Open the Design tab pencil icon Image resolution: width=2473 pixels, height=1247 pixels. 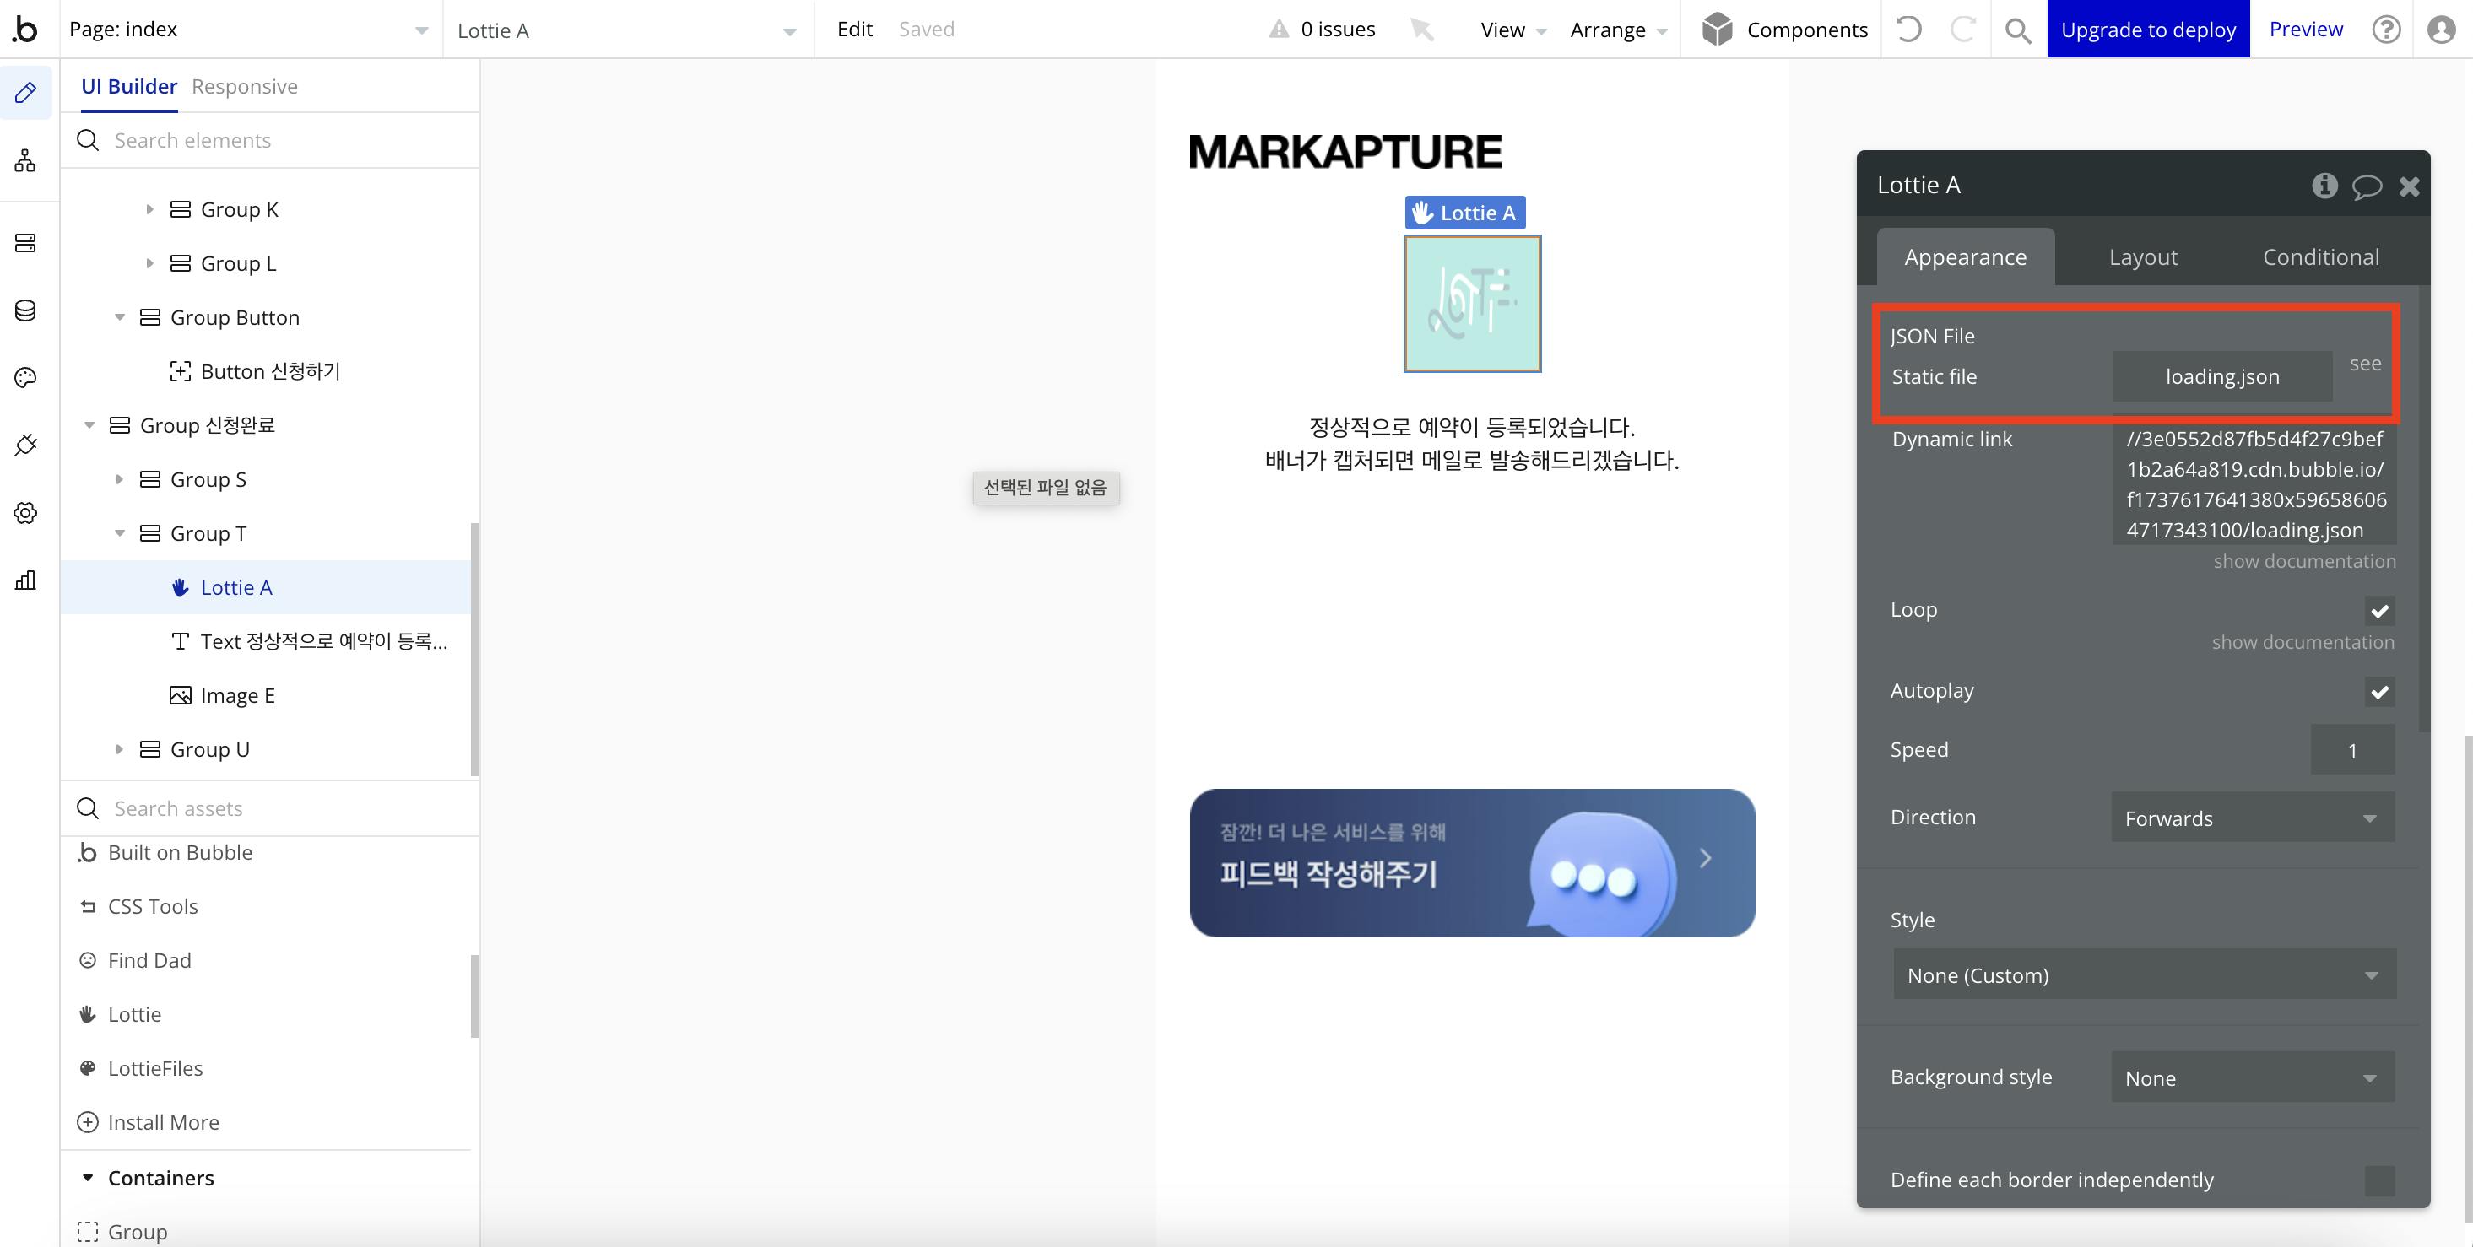[x=26, y=92]
